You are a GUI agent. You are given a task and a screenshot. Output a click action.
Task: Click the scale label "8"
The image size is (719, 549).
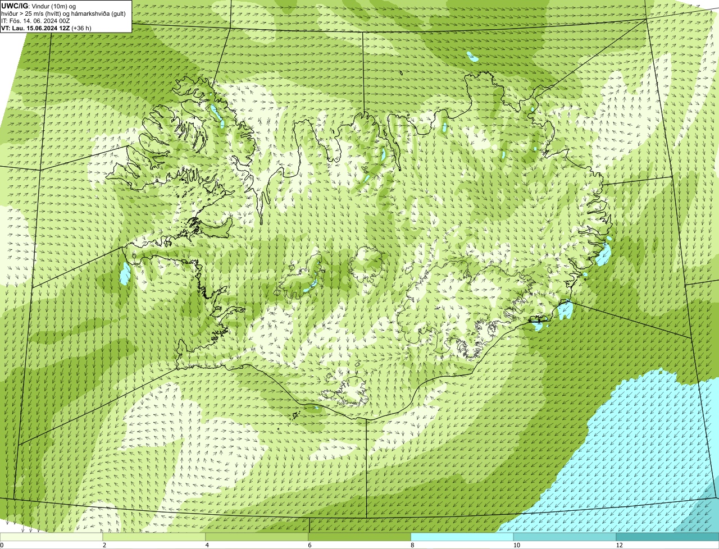click(x=413, y=545)
